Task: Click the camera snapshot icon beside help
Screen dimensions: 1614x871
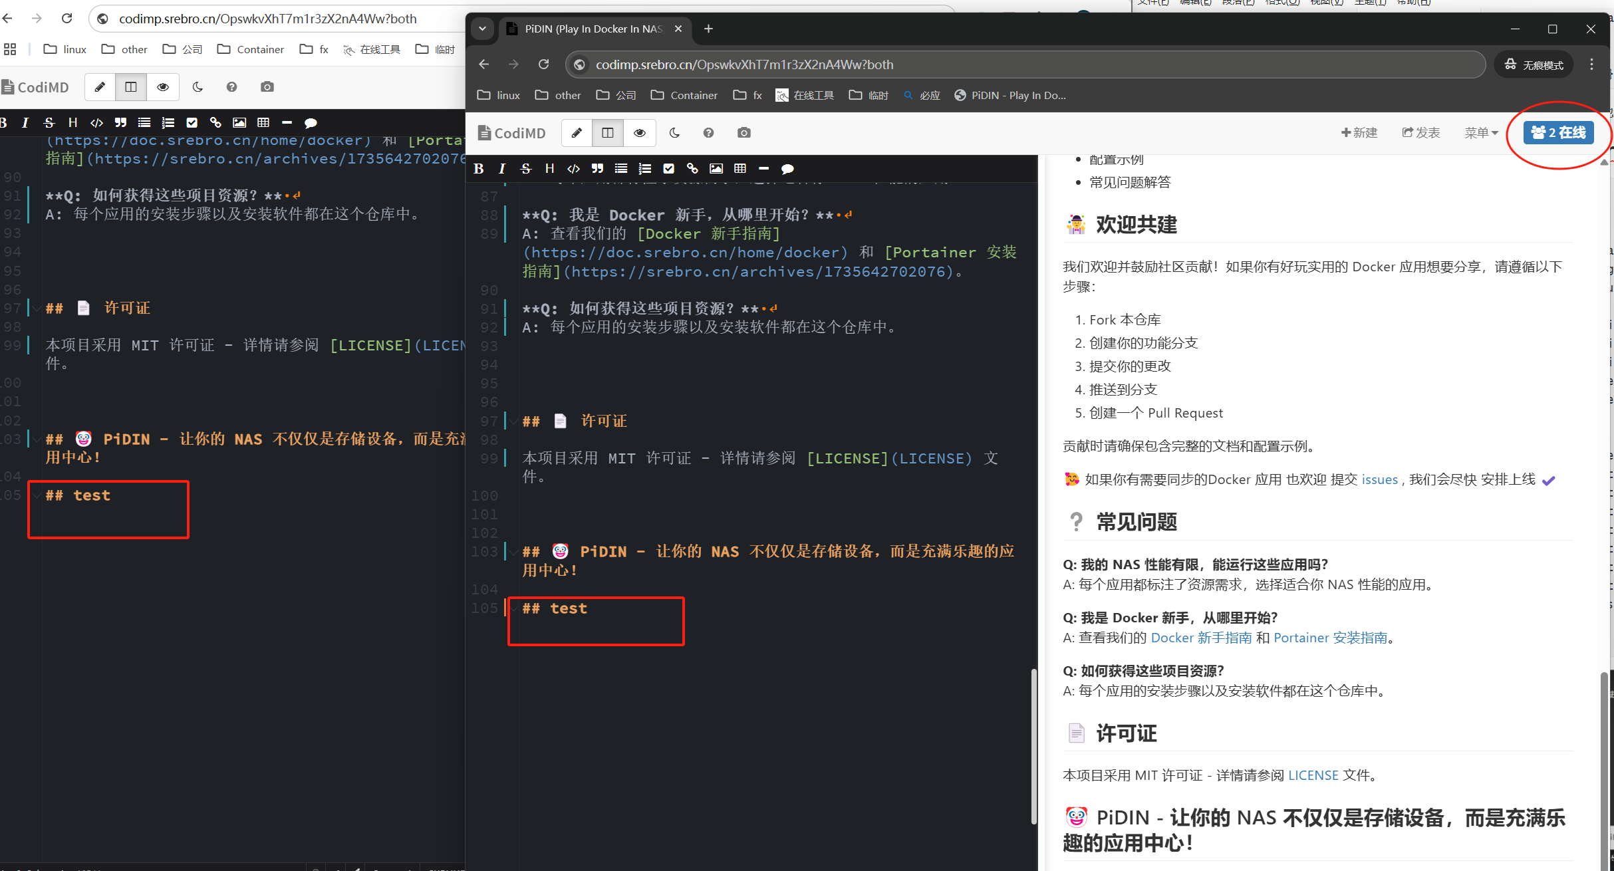Action: 744,133
